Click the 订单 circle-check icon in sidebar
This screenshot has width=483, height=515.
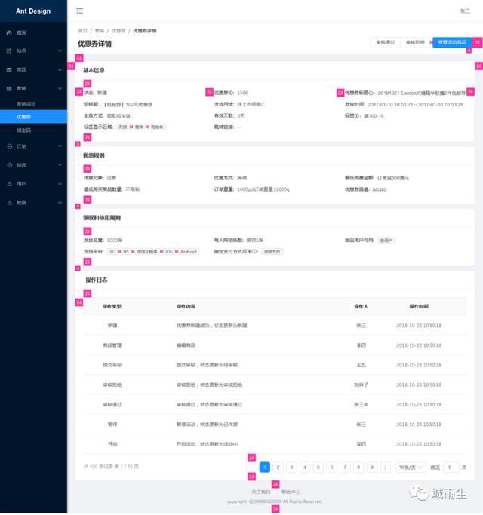click(x=9, y=146)
